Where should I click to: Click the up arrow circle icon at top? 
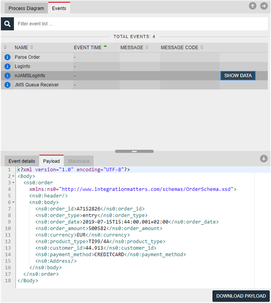(x=252, y=6)
